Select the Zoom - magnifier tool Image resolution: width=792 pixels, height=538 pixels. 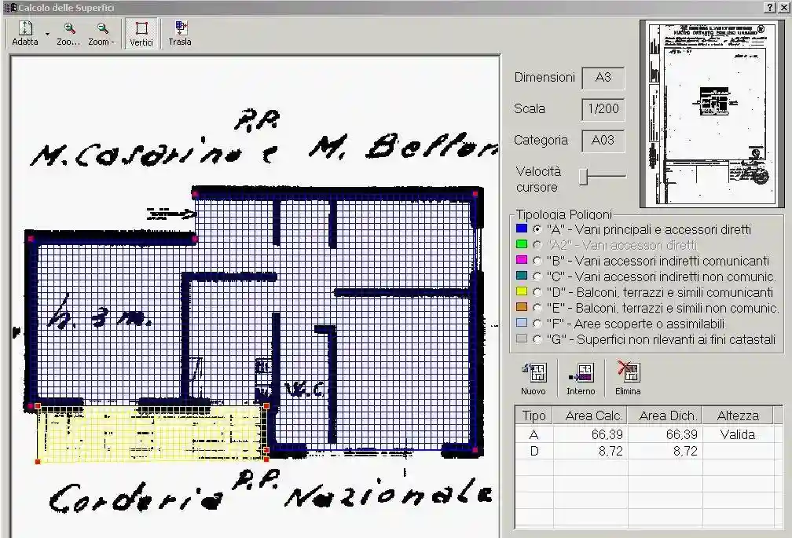[101, 34]
